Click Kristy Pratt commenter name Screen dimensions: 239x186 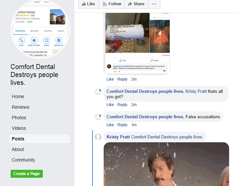[x=118, y=137]
